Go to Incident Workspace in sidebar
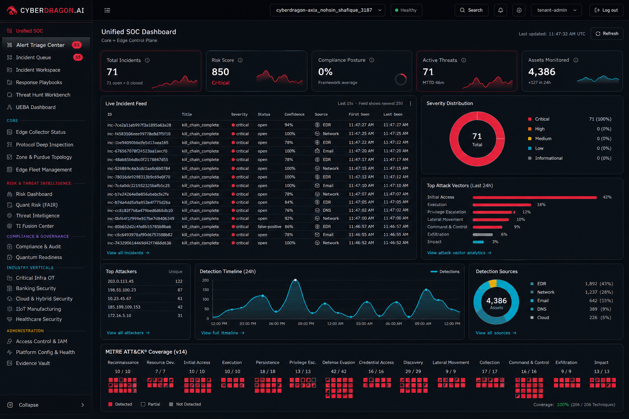 (x=38, y=70)
